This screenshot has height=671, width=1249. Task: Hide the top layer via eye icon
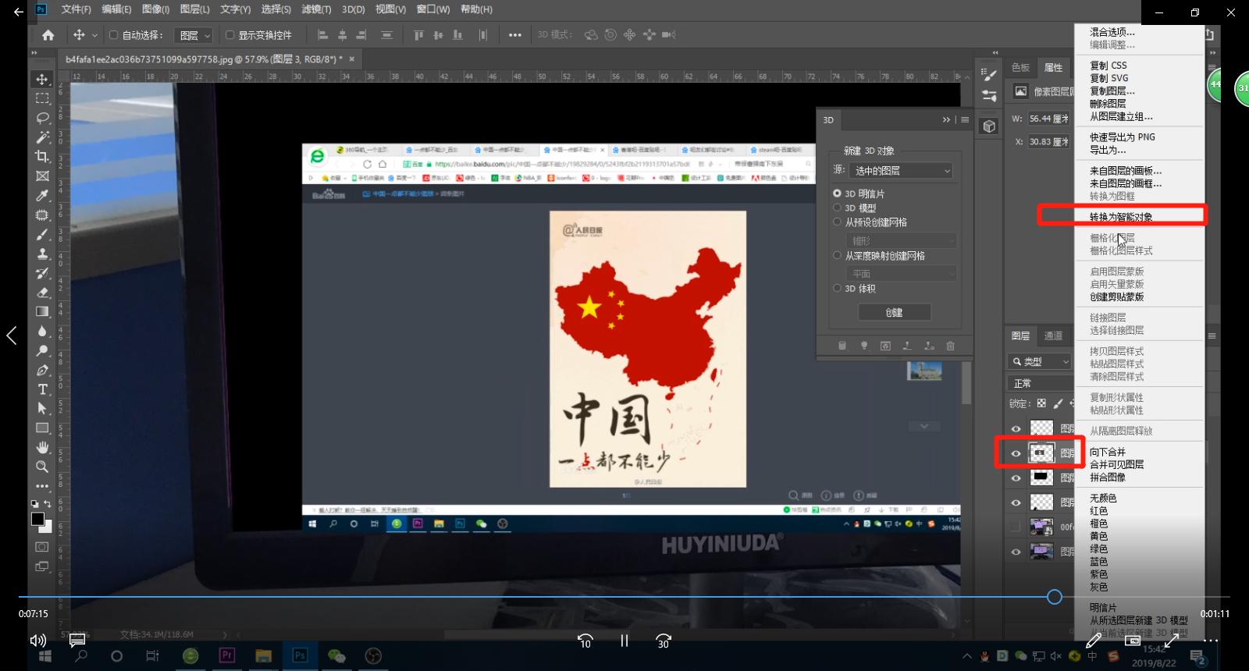(1016, 428)
